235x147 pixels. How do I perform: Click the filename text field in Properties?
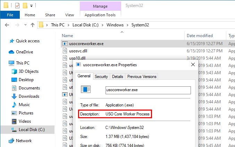click(148, 90)
